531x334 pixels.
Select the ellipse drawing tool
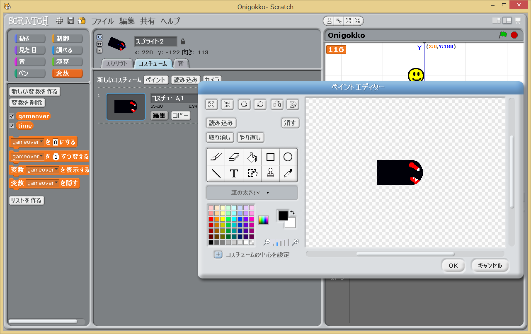pyautogui.click(x=288, y=157)
